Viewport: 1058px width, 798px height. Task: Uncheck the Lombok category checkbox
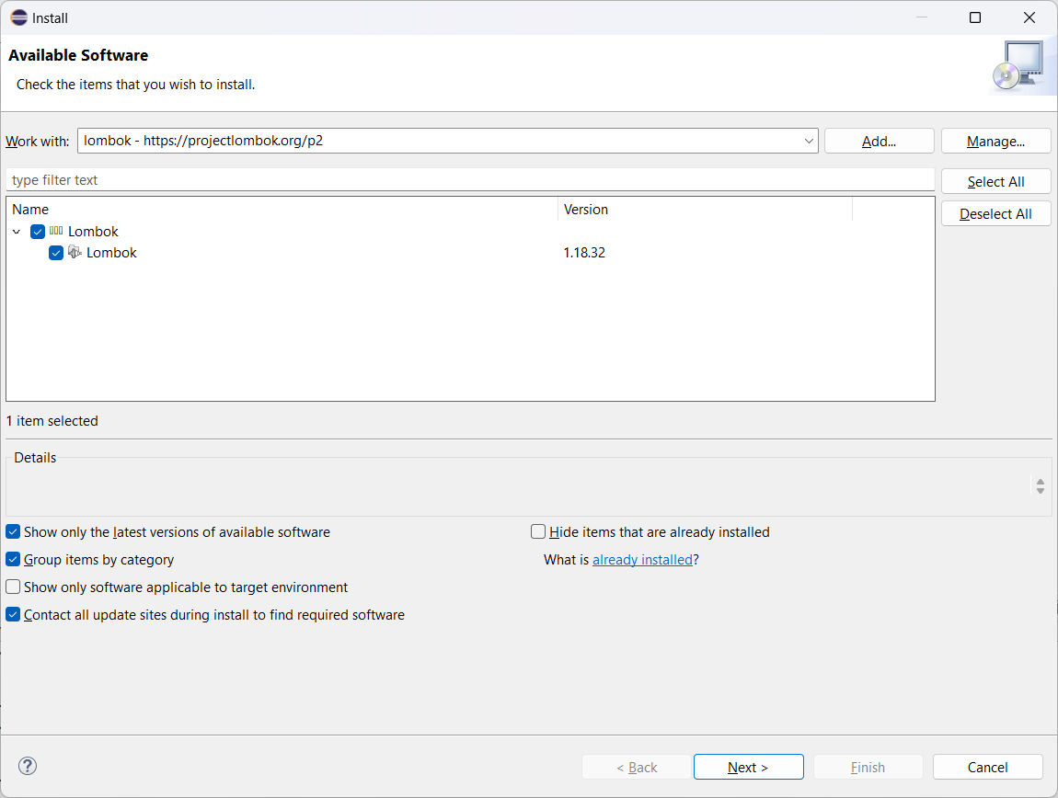pyautogui.click(x=38, y=232)
